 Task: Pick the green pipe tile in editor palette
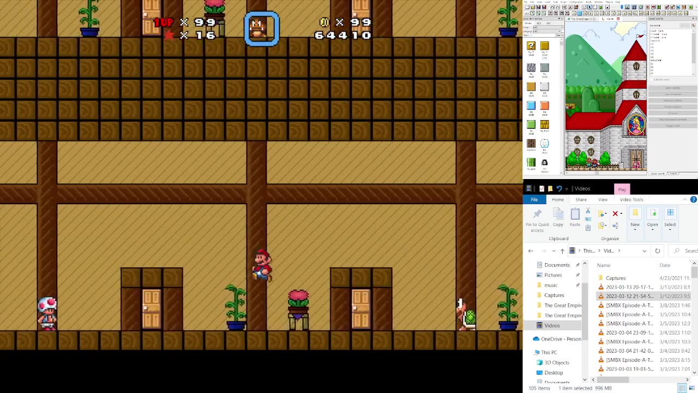531,163
